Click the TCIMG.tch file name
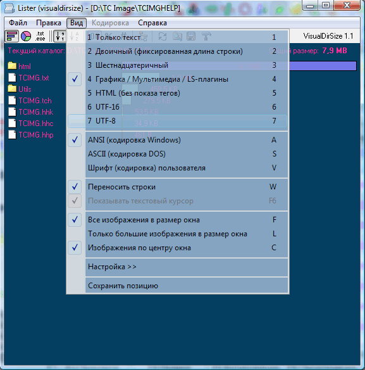The image size is (365, 370). pos(35,101)
